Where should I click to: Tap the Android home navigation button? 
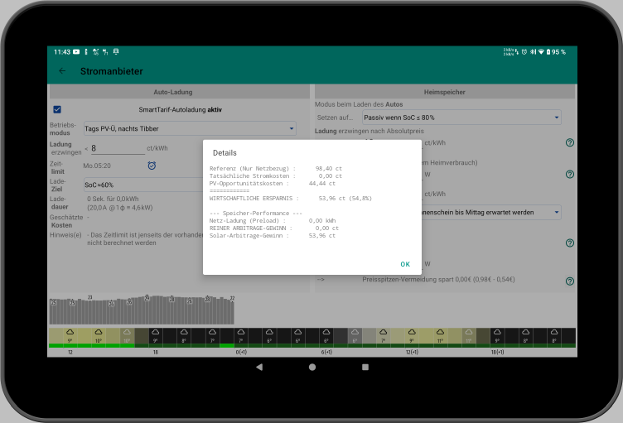coord(312,367)
